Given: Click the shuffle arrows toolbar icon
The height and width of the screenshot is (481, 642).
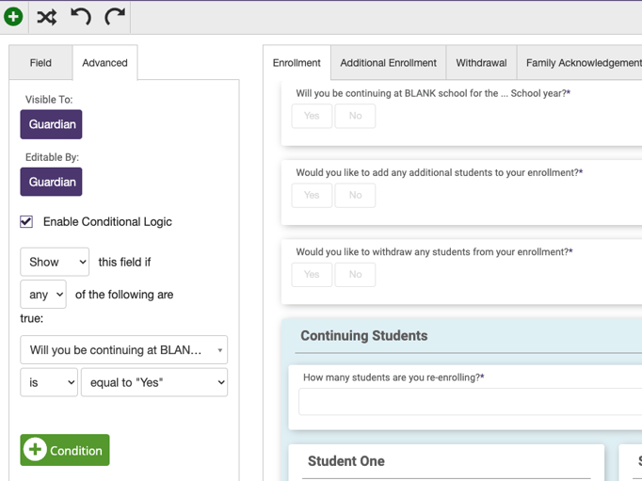Looking at the screenshot, I should coord(47,17).
